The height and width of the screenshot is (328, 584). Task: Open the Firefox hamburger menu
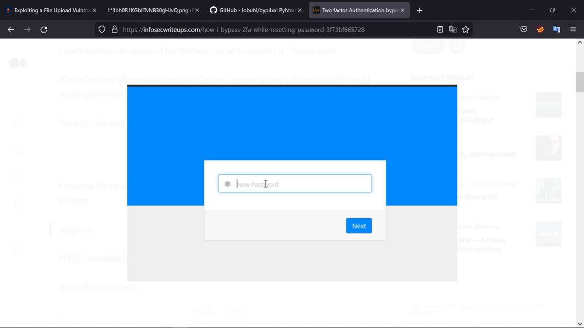[x=573, y=29]
